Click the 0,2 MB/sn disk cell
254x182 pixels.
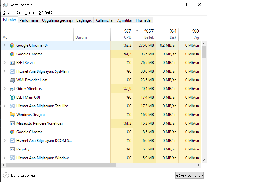click(167, 45)
